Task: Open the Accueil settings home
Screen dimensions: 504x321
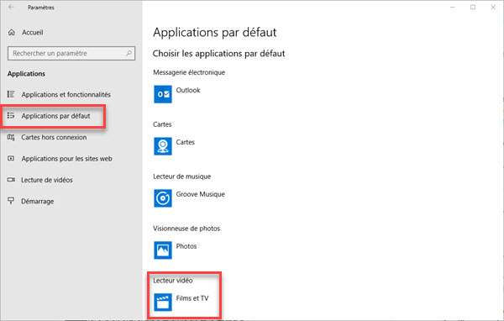Action: pyautogui.click(x=32, y=32)
